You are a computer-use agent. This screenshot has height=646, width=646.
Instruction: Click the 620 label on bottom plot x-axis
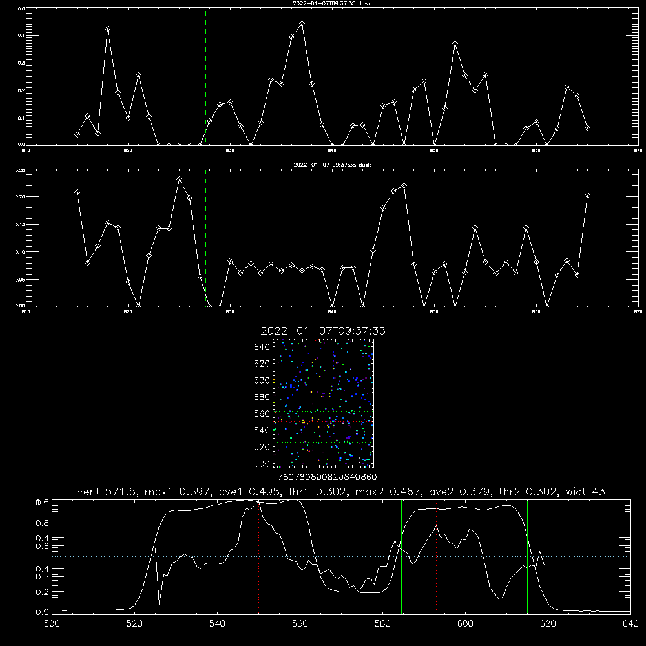pyautogui.click(x=548, y=624)
